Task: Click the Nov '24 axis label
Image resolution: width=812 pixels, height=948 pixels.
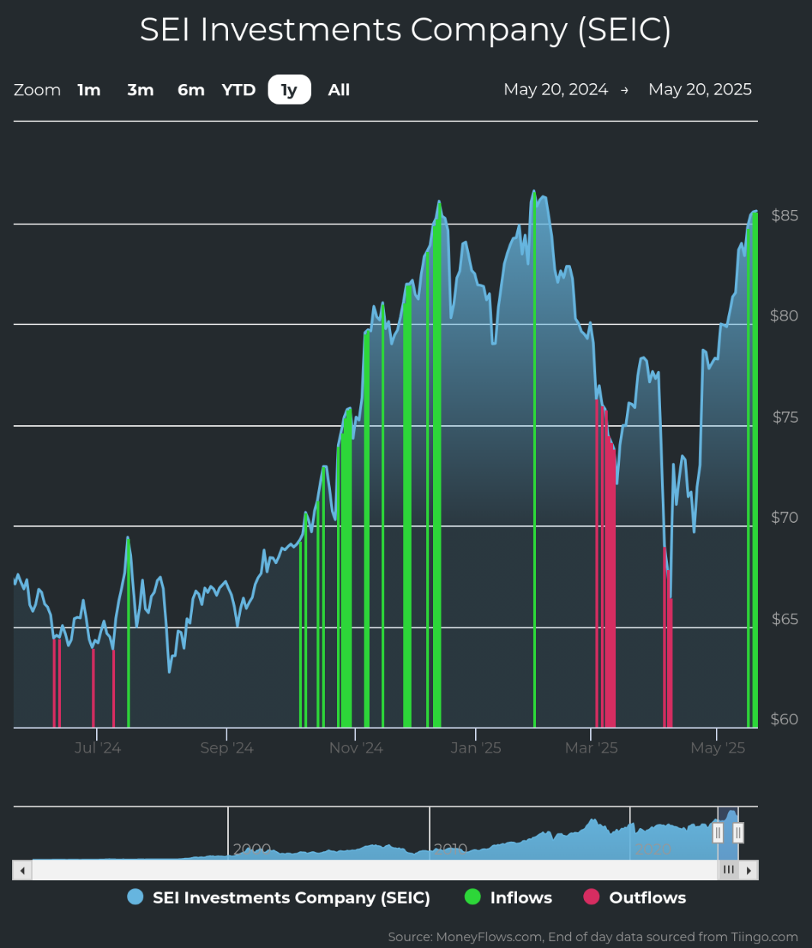Action: point(356,747)
